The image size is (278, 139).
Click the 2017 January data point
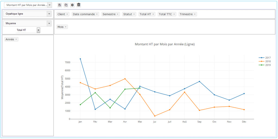[80, 59]
